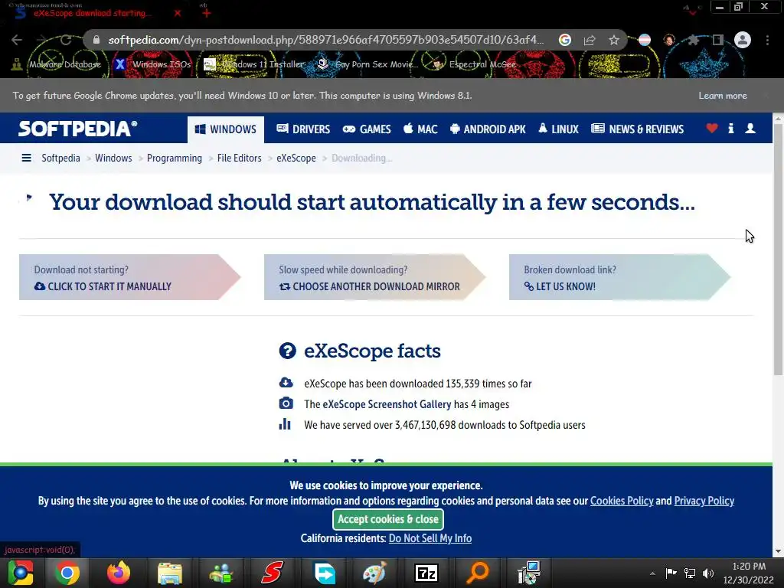Screen dimensions: 784x588
Task: Click the network tray icon
Action: (690, 573)
